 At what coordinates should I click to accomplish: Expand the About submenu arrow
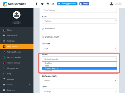click(x=30, y=85)
